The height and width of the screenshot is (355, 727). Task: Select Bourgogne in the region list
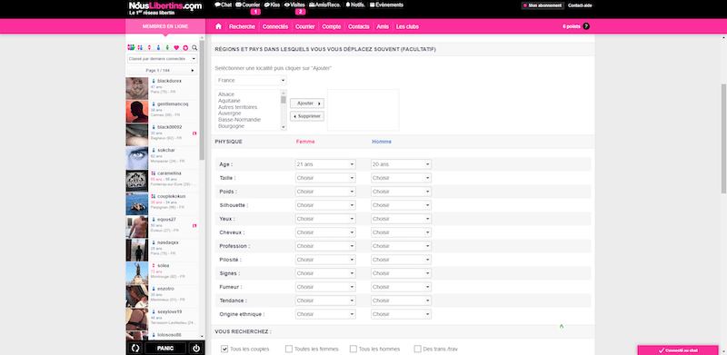231,126
